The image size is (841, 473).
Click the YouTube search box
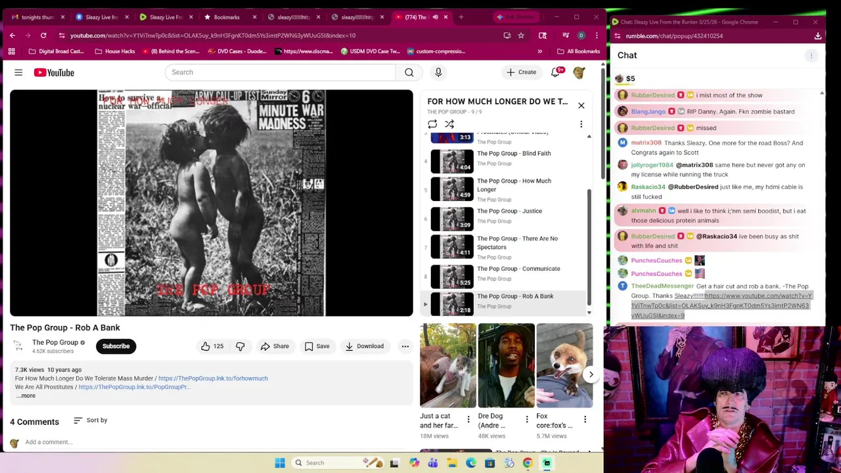[x=280, y=72]
